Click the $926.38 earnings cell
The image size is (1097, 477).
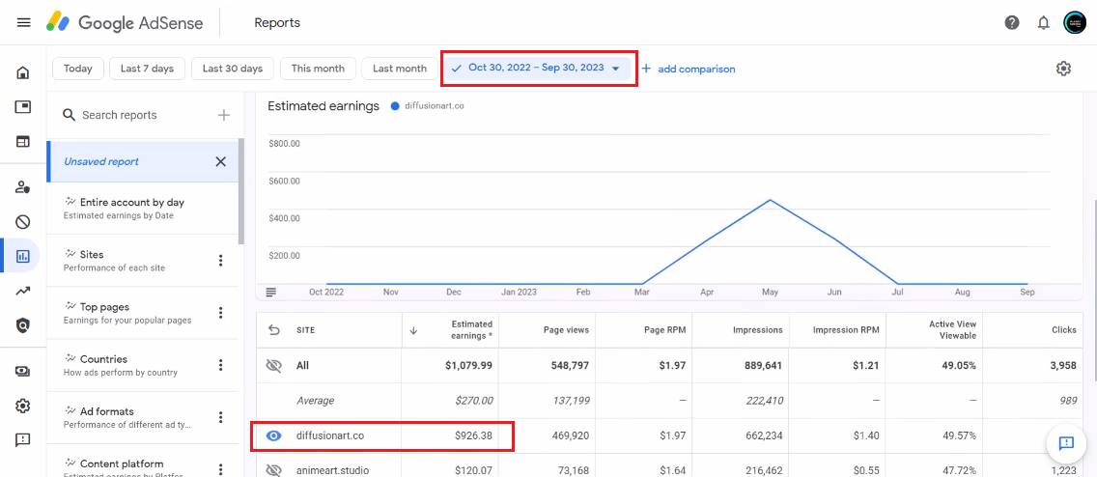473,435
